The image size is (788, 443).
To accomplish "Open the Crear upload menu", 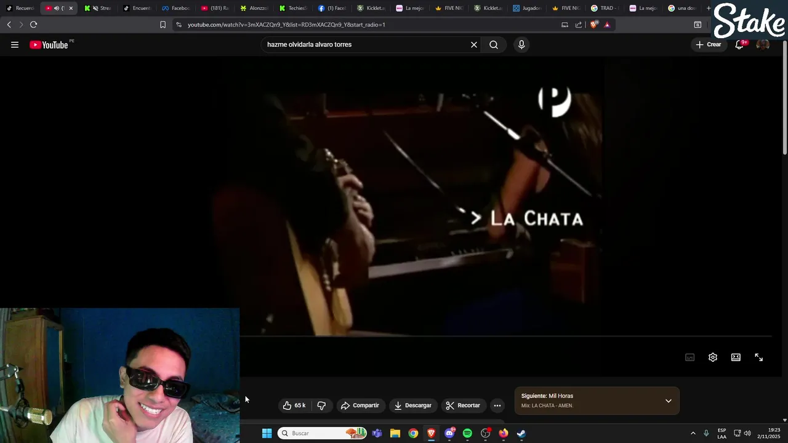I will (x=709, y=44).
